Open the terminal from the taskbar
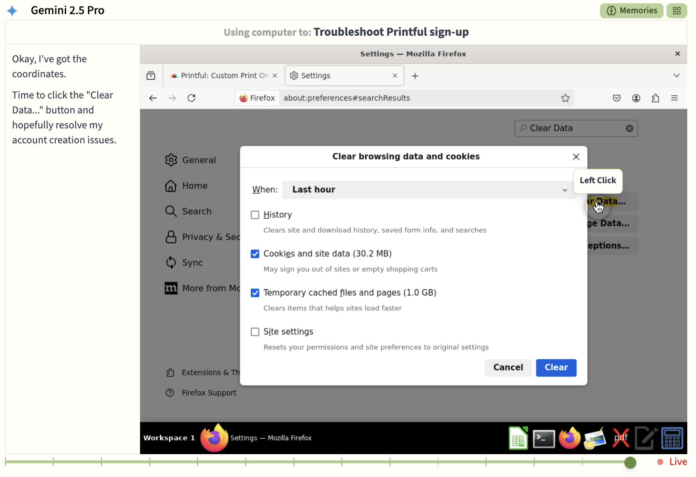The width and height of the screenshot is (696, 477). click(x=544, y=439)
